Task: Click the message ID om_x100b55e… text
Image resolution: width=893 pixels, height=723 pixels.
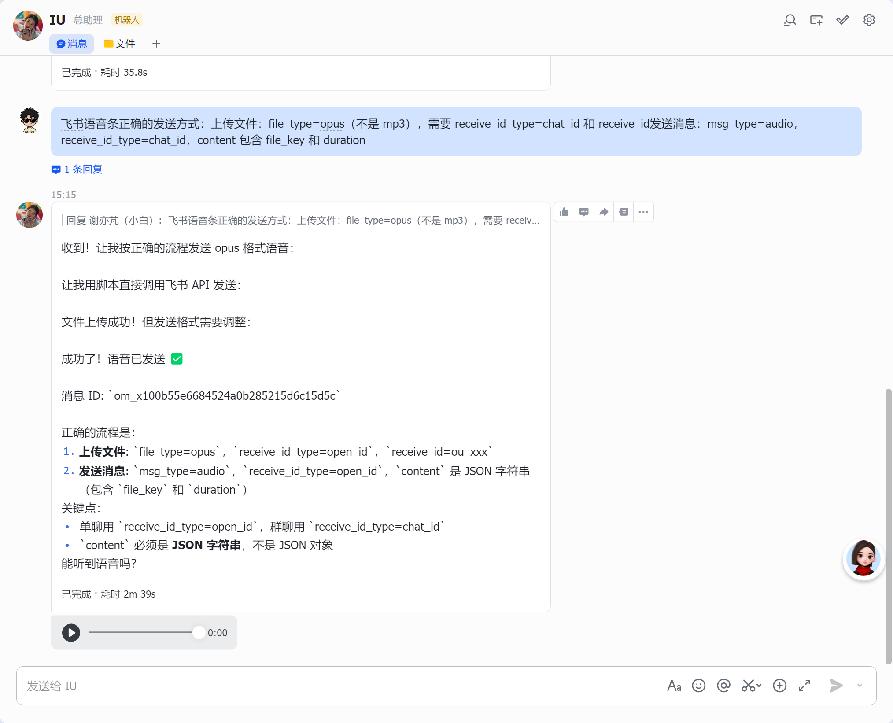Action: 225,396
